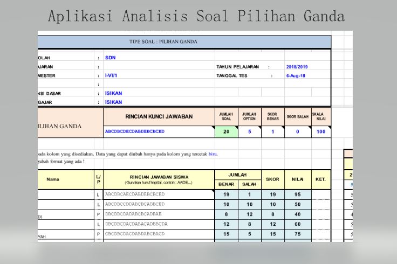Select the '100' skala nilai value
This screenshot has width=397, height=264.
(x=321, y=131)
